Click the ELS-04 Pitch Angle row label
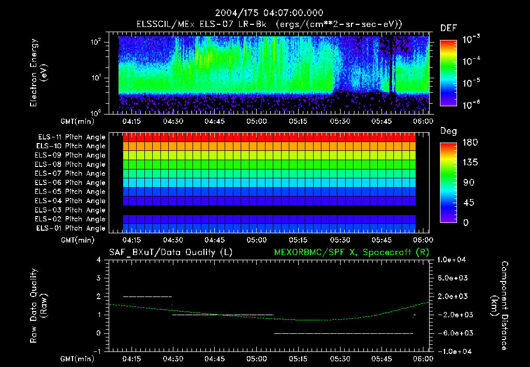 pos(70,201)
